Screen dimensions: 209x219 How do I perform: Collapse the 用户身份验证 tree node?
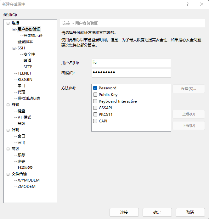tap(14, 29)
